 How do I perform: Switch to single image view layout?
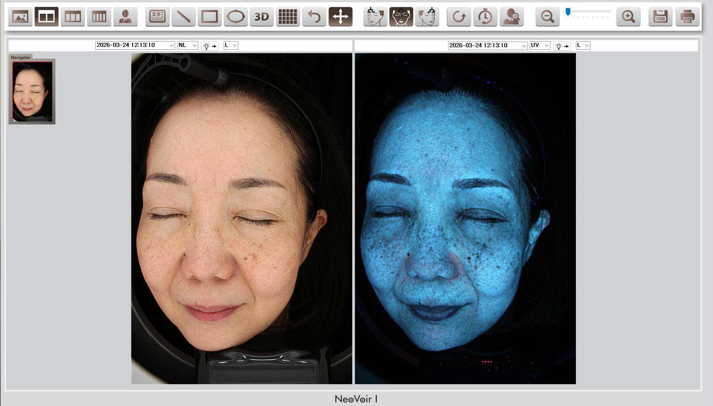click(x=20, y=17)
